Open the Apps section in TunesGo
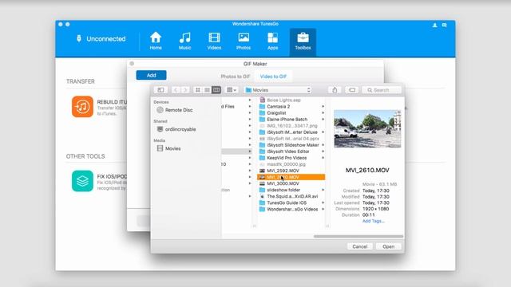 273,41
